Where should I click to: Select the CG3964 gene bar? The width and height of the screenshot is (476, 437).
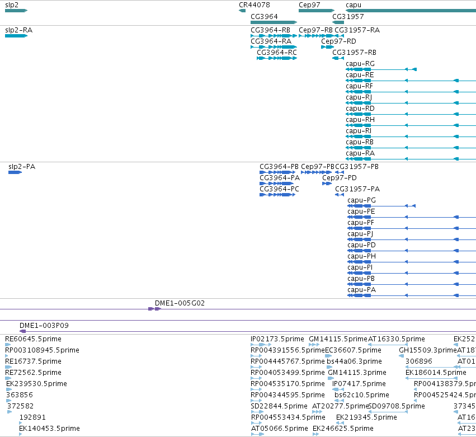[274, 22]
